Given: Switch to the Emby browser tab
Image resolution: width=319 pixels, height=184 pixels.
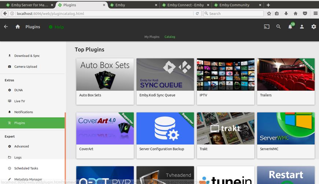Looking at the screenshot, I should tap(133, 5).
